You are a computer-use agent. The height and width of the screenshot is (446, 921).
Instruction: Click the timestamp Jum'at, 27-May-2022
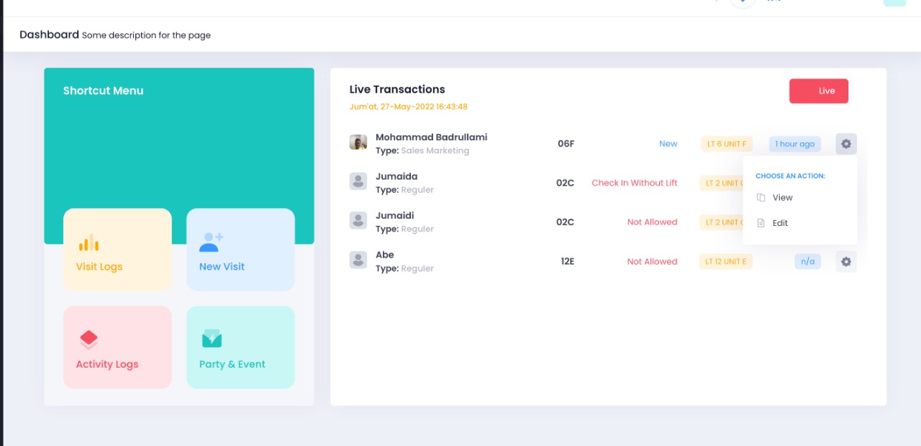pos(409,106)
